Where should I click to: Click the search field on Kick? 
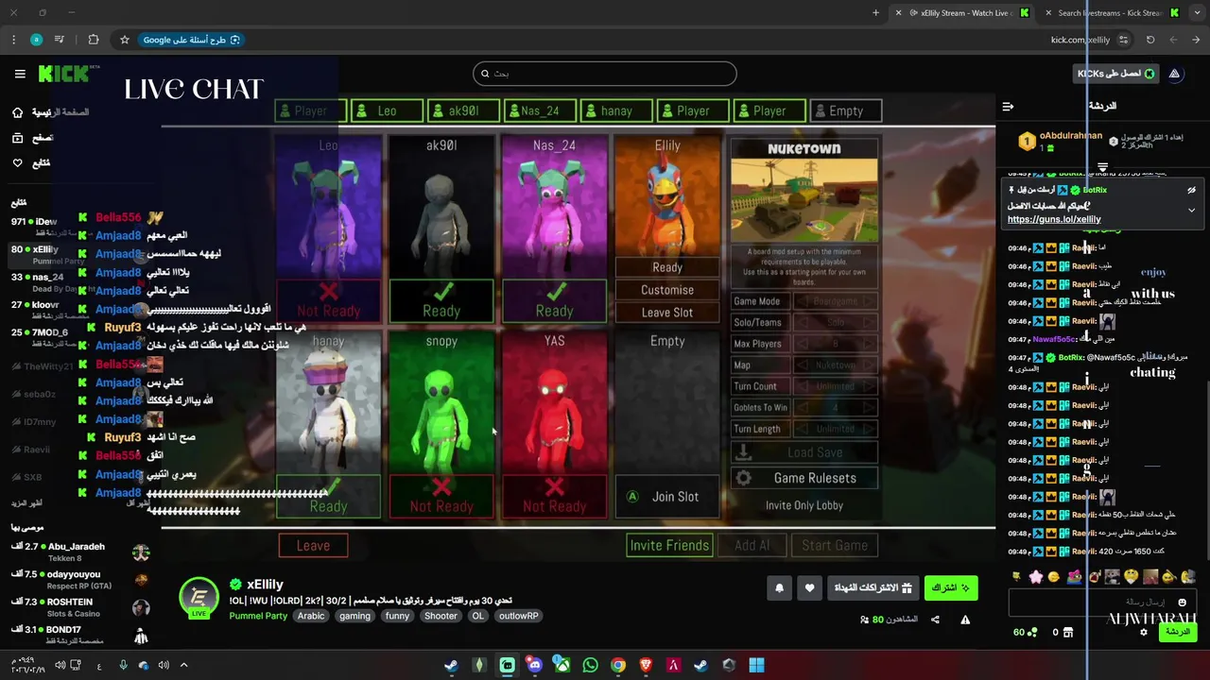[605, 74]
